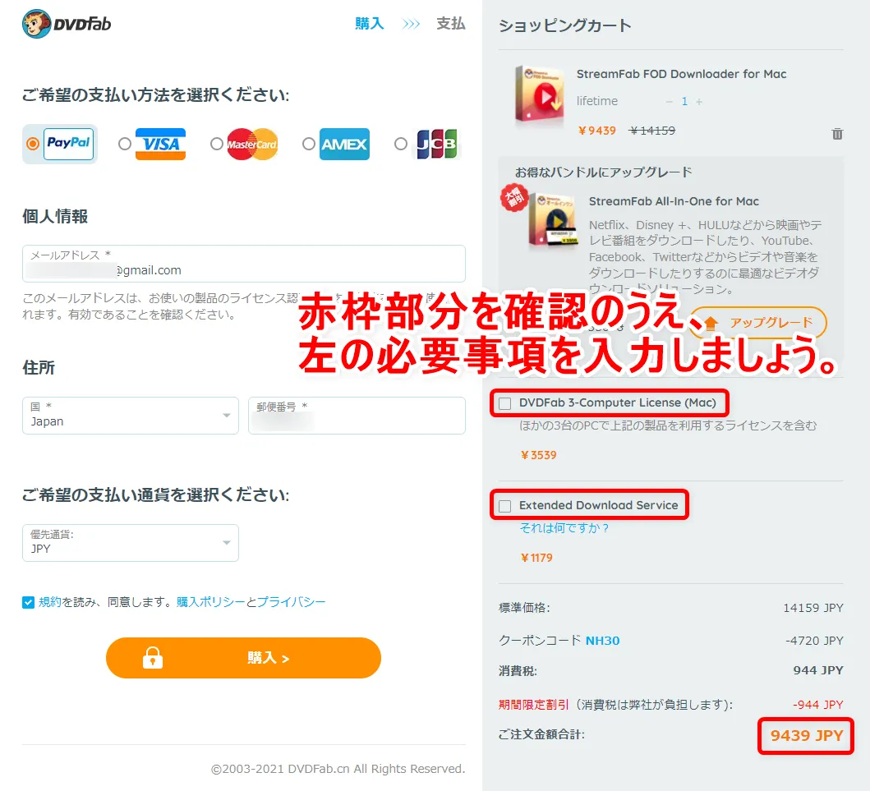Click the ¥1179 service price
870x791 pixels.
tap(536, 558)
